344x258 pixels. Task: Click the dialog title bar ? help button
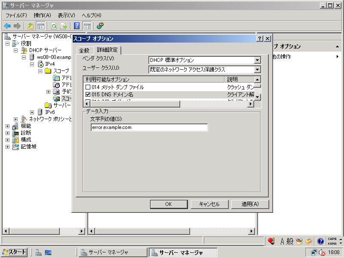(260, 39)
